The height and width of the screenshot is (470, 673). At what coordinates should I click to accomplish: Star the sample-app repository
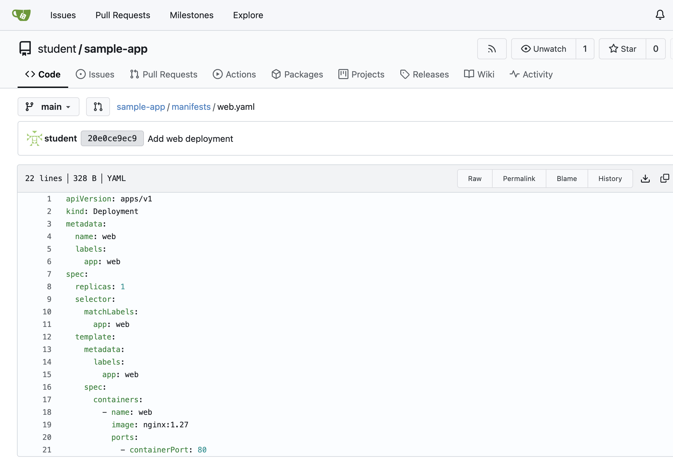[622, 49]
